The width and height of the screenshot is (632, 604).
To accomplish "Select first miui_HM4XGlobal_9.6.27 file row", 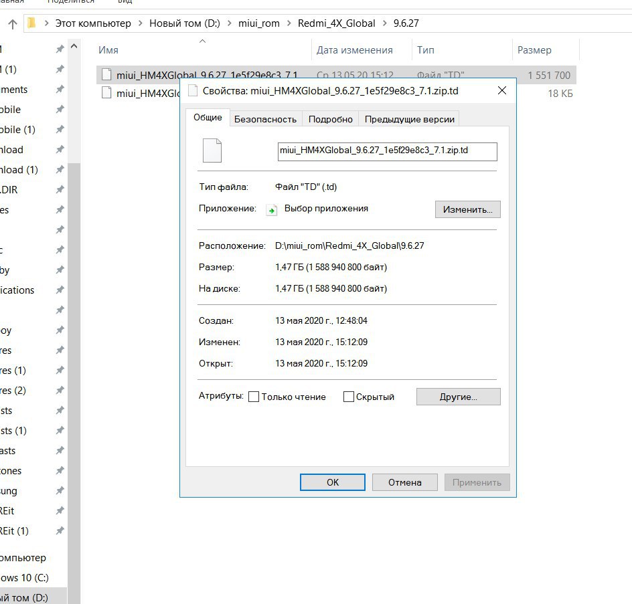I will 336,75.
